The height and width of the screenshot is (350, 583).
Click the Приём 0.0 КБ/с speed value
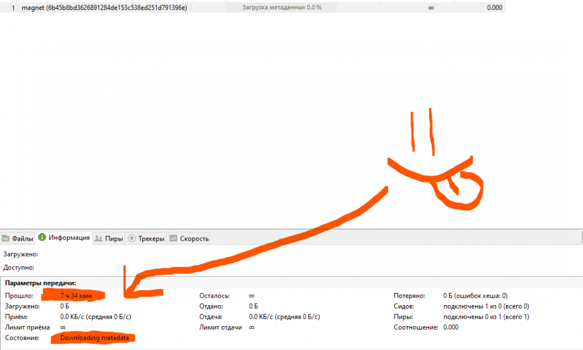[96, 317]
